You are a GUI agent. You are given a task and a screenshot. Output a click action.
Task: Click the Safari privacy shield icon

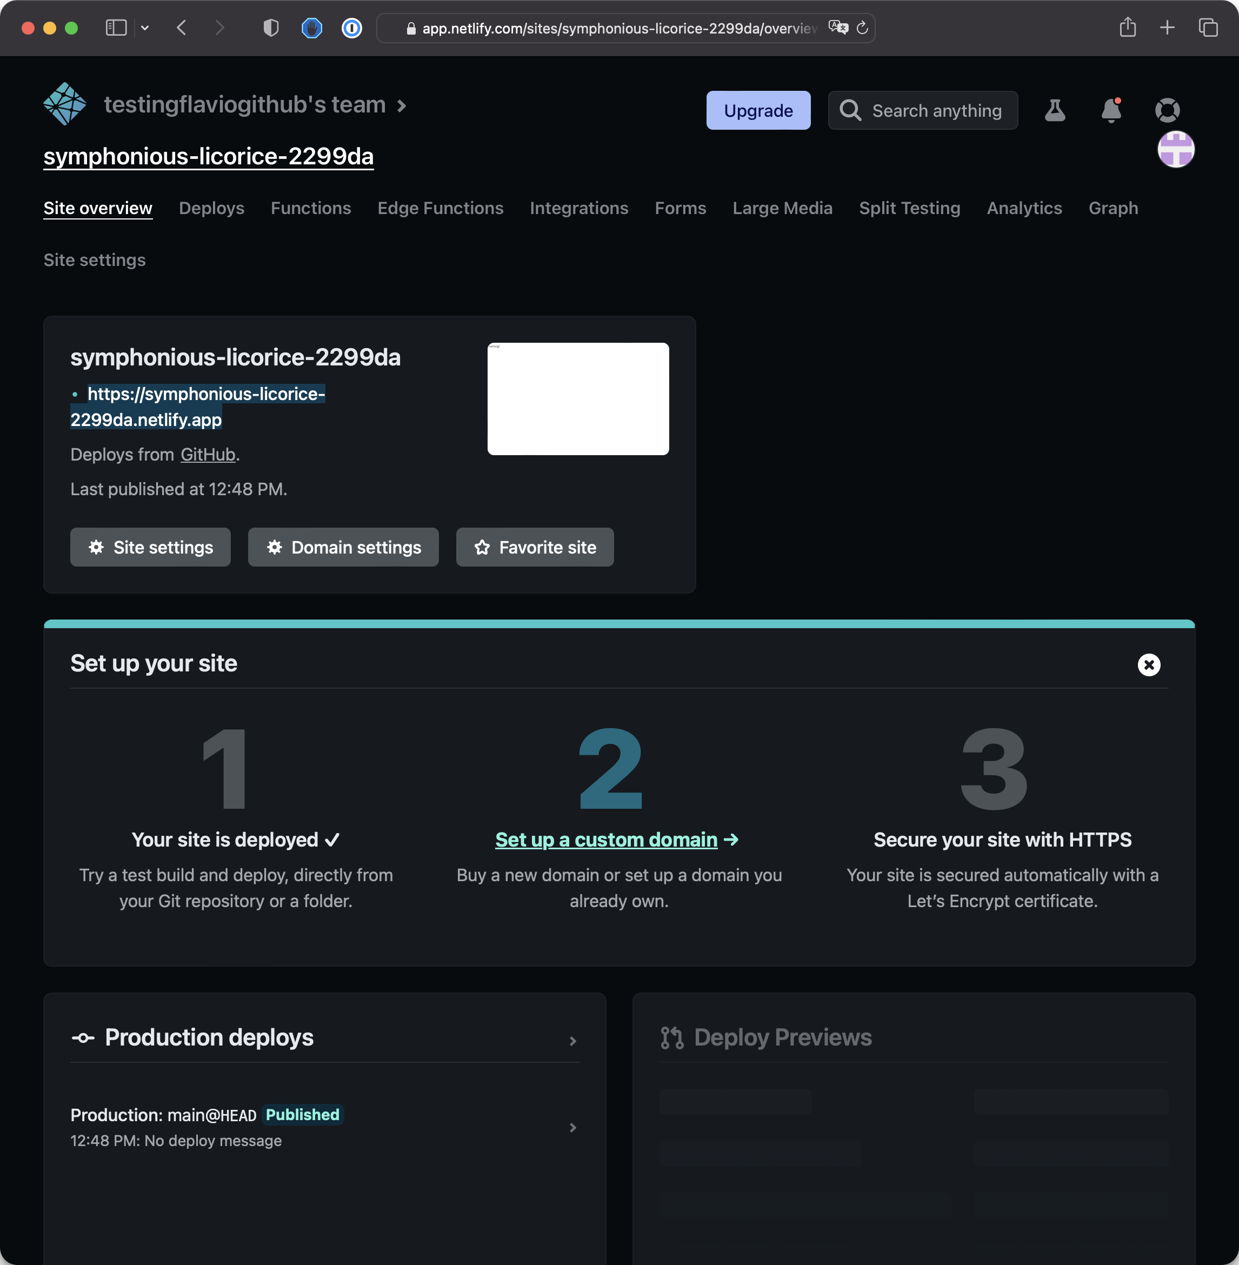tap(271, 28)
